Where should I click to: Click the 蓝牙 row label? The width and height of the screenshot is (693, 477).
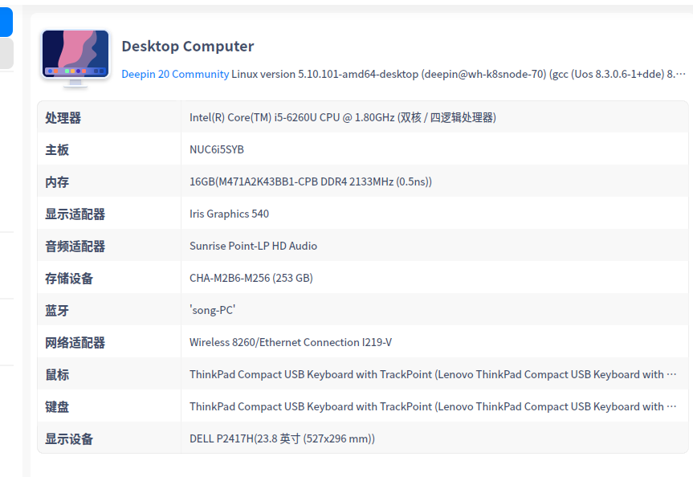57,310
